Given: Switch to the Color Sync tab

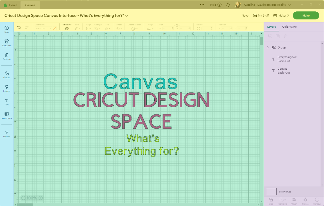Looking at the screenshot, I should click(x=289, y=27).
